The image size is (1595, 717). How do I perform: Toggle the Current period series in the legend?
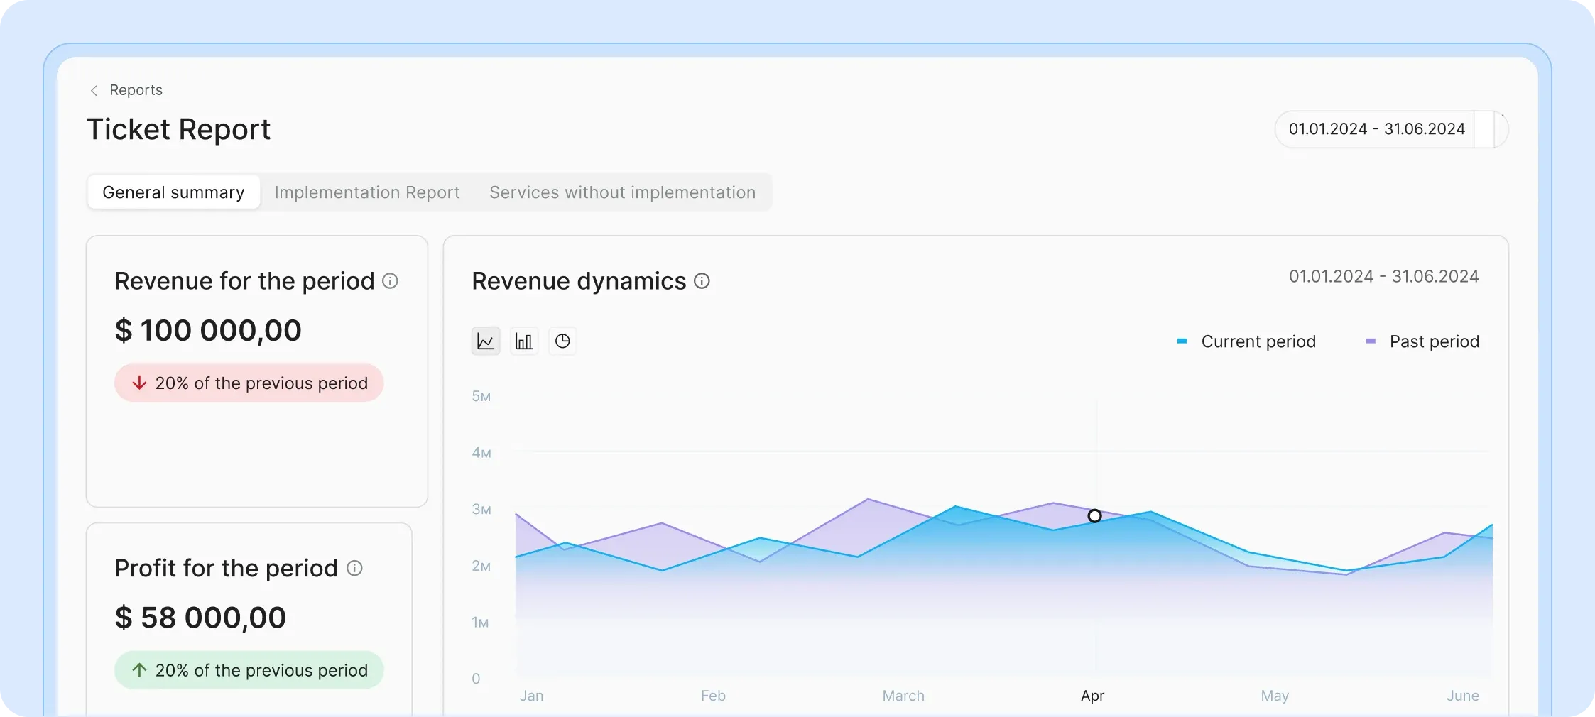1258,341
